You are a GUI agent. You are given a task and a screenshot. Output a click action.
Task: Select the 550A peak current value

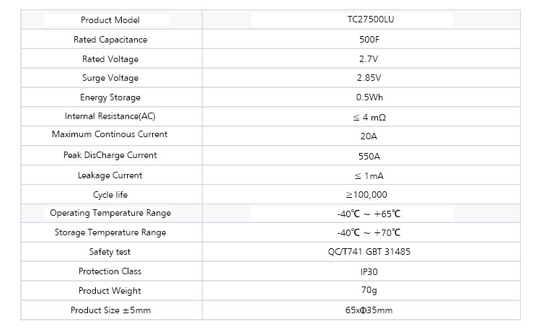[x=367, y=155]
